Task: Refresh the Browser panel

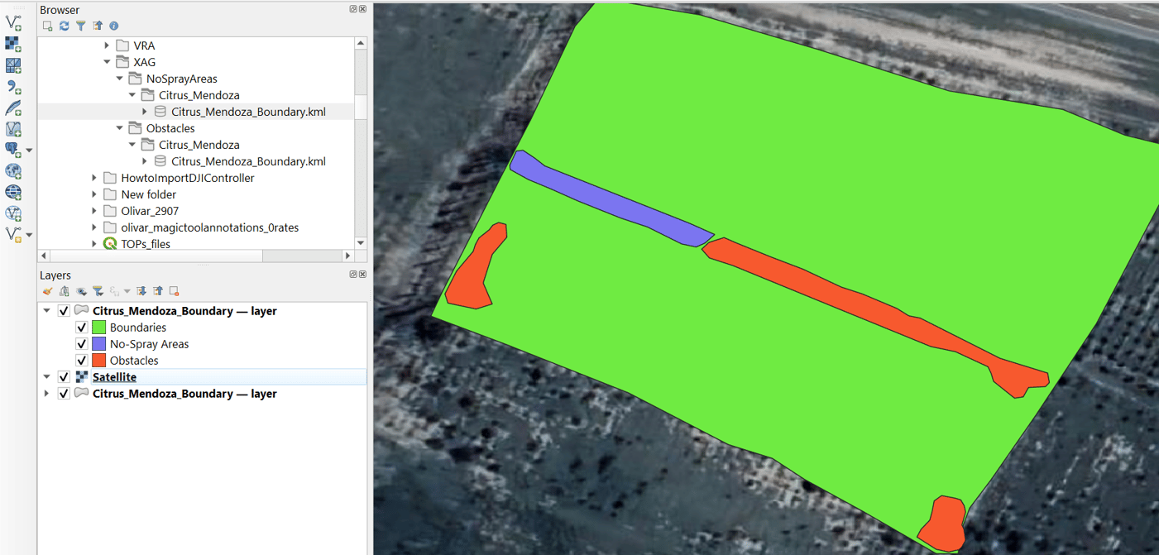Action: pyautogui.click(x=64, y=26)
